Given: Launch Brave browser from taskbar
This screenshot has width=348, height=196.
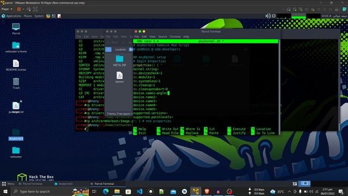Looking at the screenshot, I should pyautogui.click(x=207, y=191).
